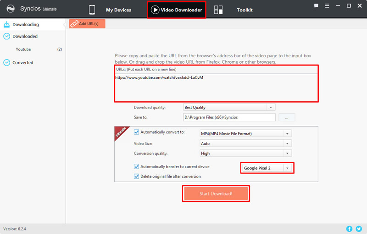Switch to Video Downloader tab
This screenshot has width=367, height=234.
click(177, 10)
